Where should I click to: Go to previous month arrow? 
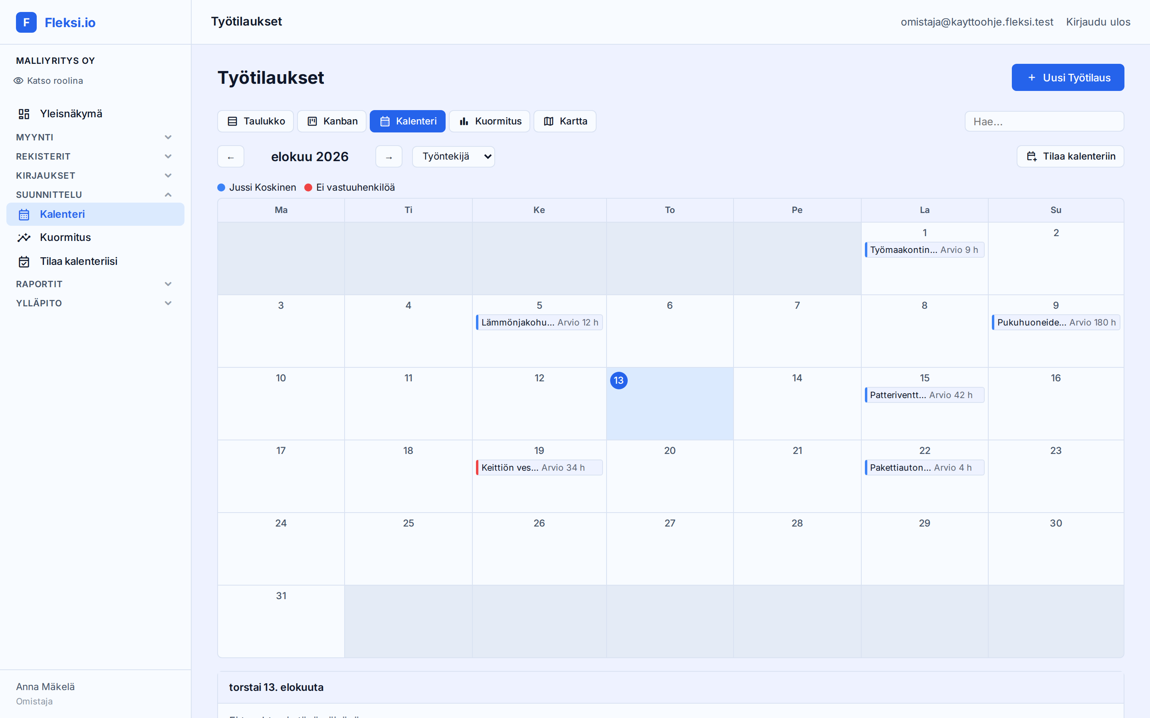click(231, 157)
